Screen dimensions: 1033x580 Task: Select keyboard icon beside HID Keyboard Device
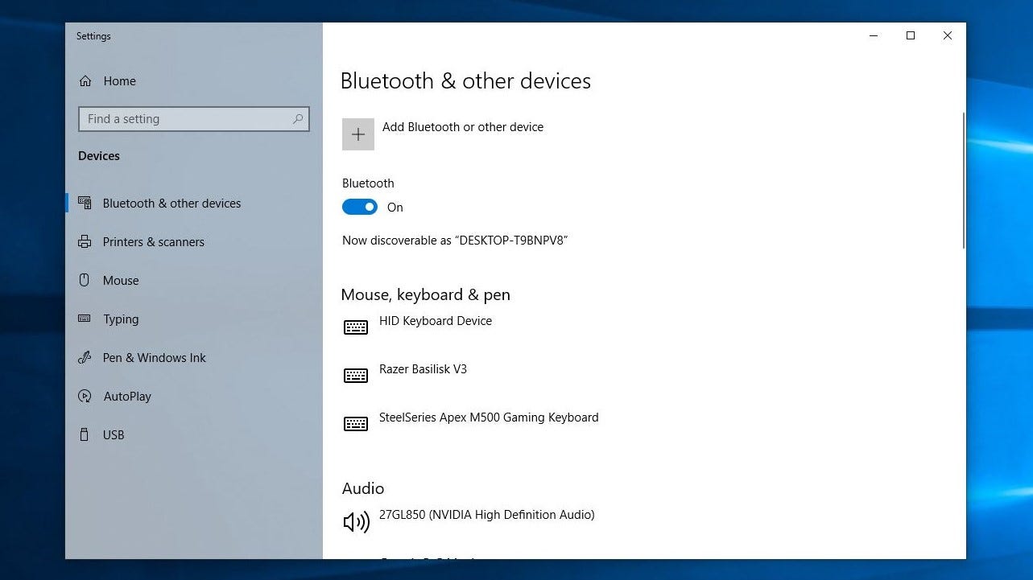356,327
